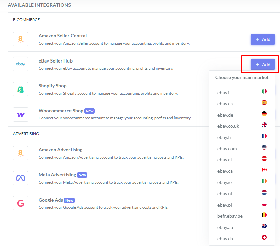Select ebay.es from the market list
Viewport: 280px width, 250px height.
click(225, 104)
